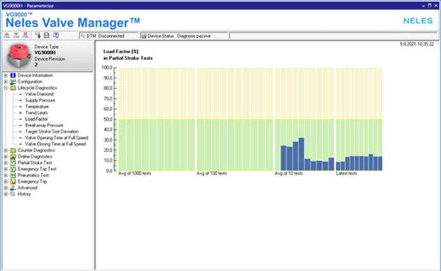The image size is (441, 271).
Task: Click the Emergency Trip Test tree icon
Action: click(x=13, y=169)
